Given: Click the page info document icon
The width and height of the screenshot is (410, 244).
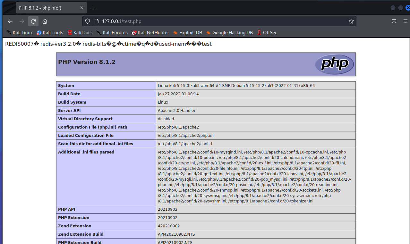Looking at the screenshot, I should click(x=96, y=21).
